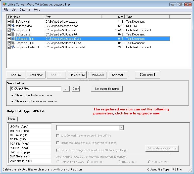Open the Settings menu
The height and width of the screenshot is (174, 194).
(x=25, y=10)
